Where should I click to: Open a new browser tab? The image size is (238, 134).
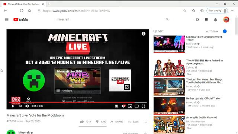[x=49, y=4]
